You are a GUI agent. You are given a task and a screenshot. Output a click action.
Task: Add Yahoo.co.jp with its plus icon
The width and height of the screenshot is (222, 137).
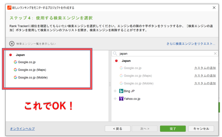[115, 99]
